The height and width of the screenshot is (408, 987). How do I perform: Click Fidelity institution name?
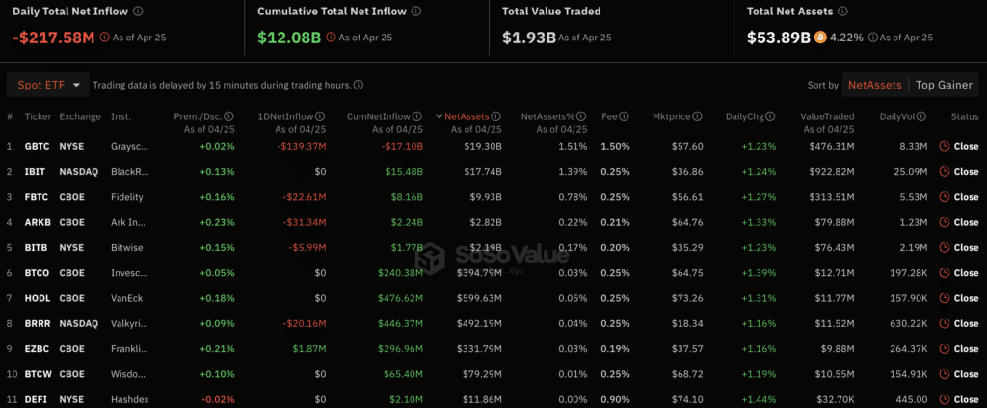pyautogui.click(x=127, y=196)
